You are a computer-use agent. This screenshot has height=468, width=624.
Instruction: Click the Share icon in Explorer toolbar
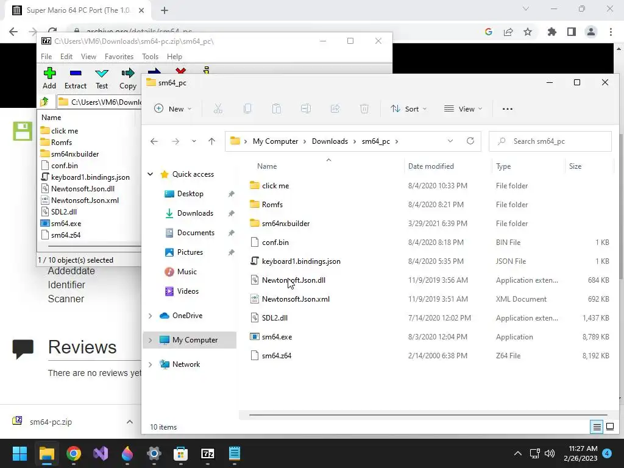335,108
